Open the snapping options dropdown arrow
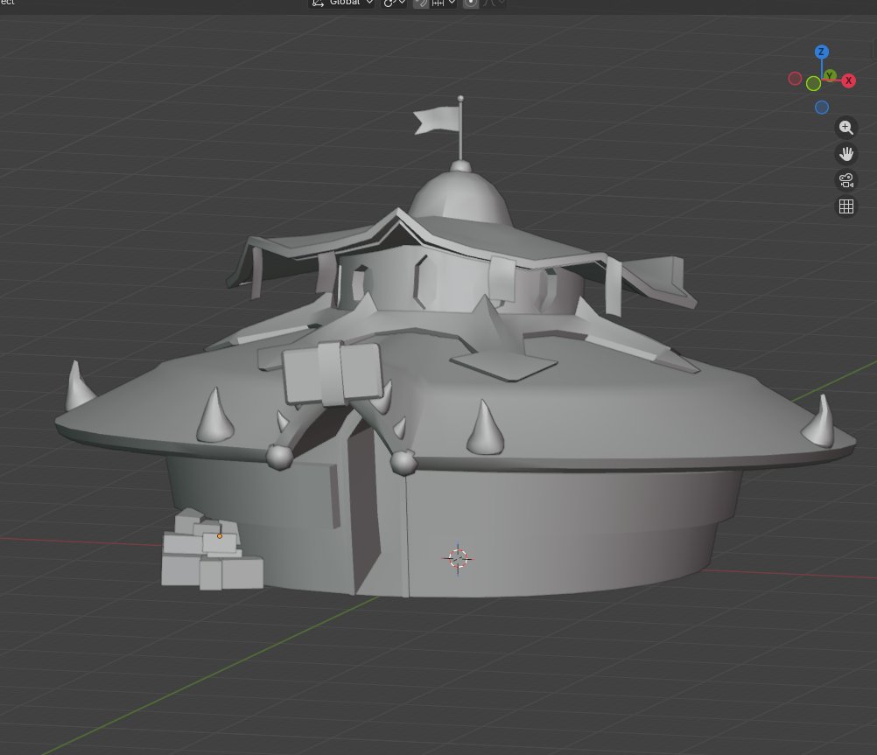The image size is (877, 755). tap(452, 3)
